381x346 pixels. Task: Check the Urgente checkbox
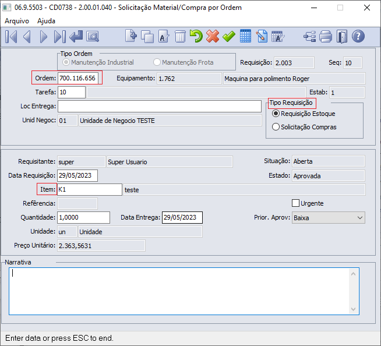295,203
